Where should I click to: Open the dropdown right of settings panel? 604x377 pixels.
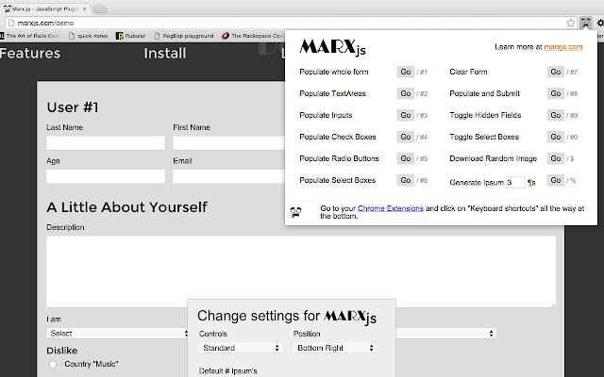coord(446,333)
